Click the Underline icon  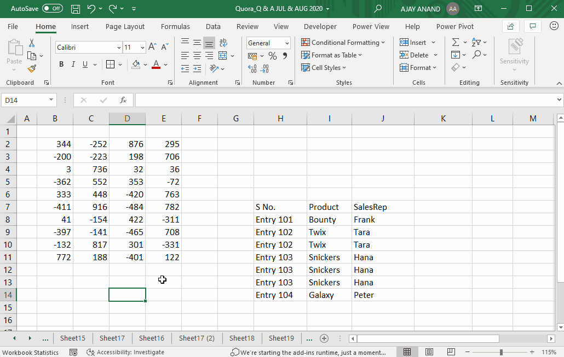[x=85, y=64]
